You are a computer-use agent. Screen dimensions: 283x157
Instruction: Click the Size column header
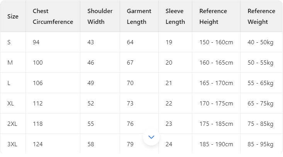tap(13, 17)
